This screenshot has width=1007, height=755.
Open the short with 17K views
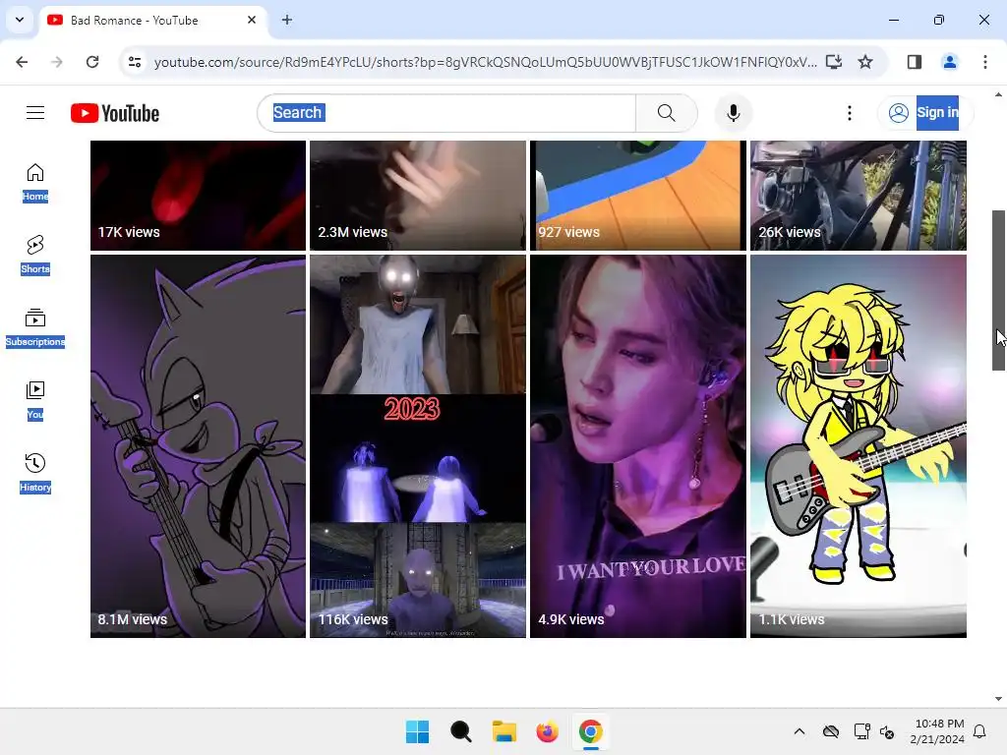click(x=198, y=196)
